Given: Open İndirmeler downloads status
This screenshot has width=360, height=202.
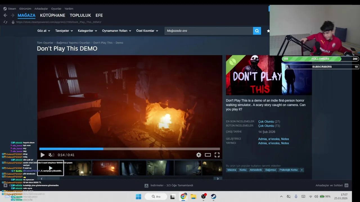Looking at the screenshot, I should [x=169, y=185].
